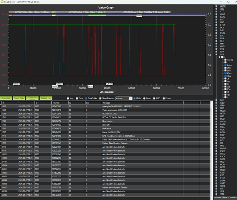
Task: Check the GPS GWk field
Action: click(x=225, y=70)
